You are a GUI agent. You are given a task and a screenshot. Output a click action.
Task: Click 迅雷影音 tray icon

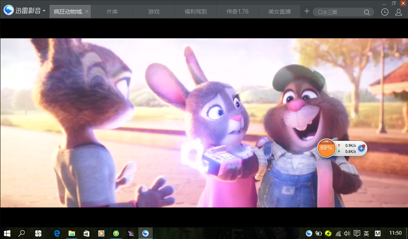tap(309, 233)
